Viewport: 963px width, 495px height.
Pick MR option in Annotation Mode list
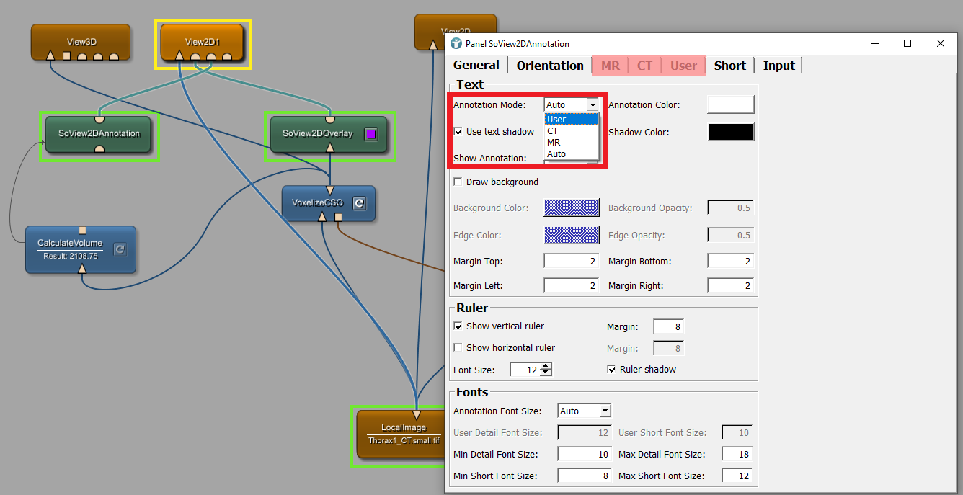572,143
